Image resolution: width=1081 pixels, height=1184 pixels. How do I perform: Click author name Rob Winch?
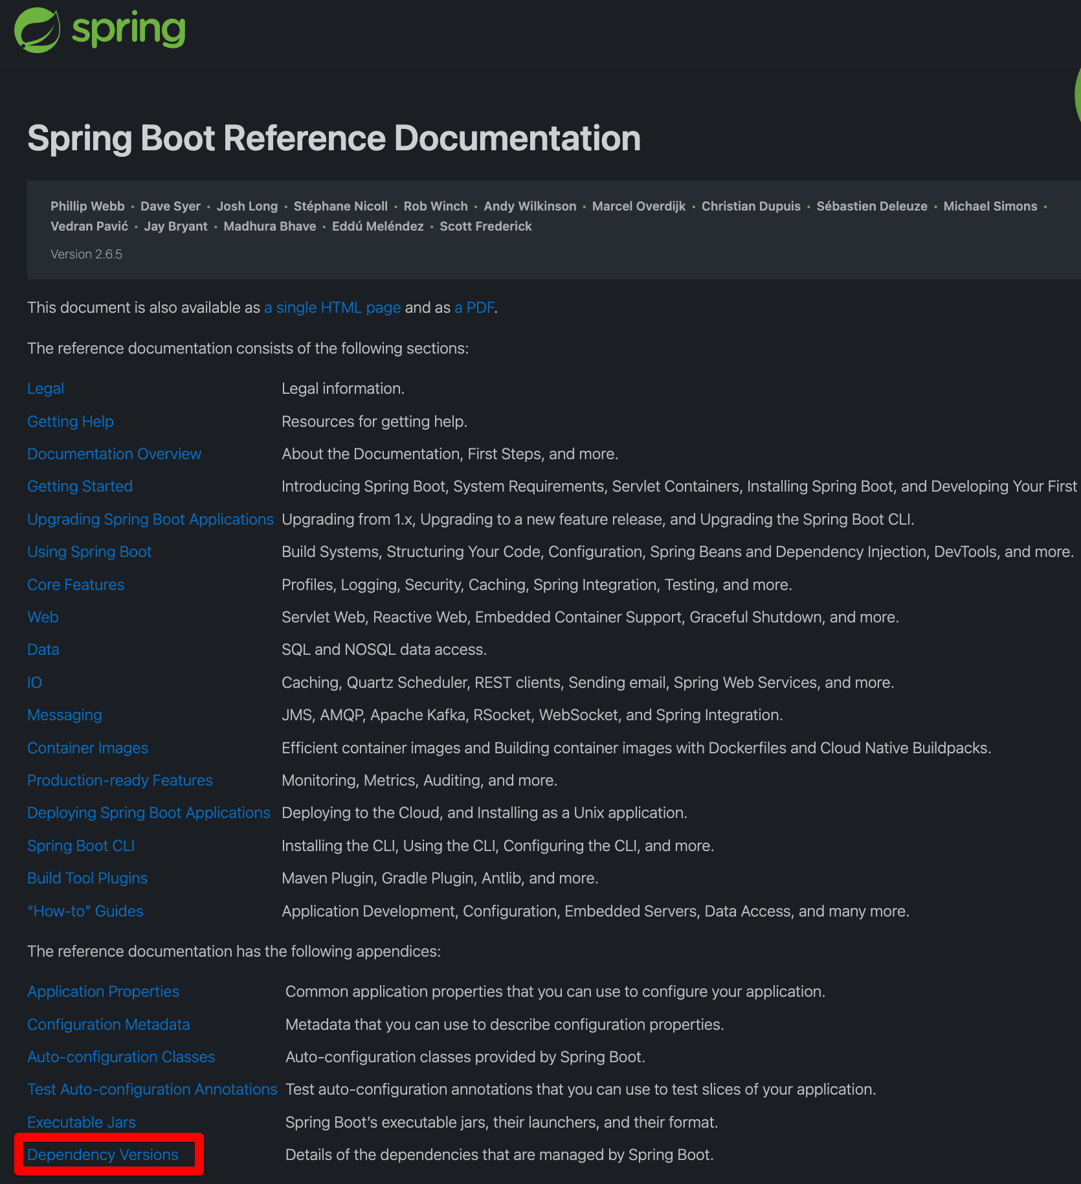(436, 206)
